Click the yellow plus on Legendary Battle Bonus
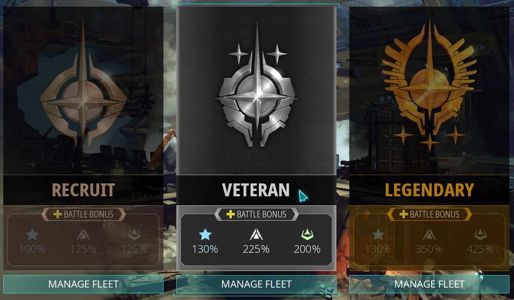Screen dimensions: 514x300 click(404, 214)
